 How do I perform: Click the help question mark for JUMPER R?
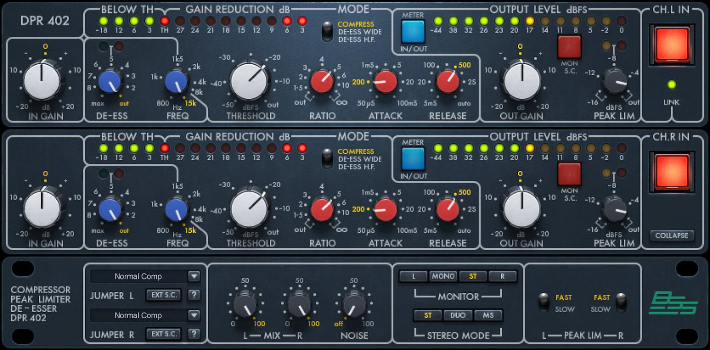[x=194, y=334]
